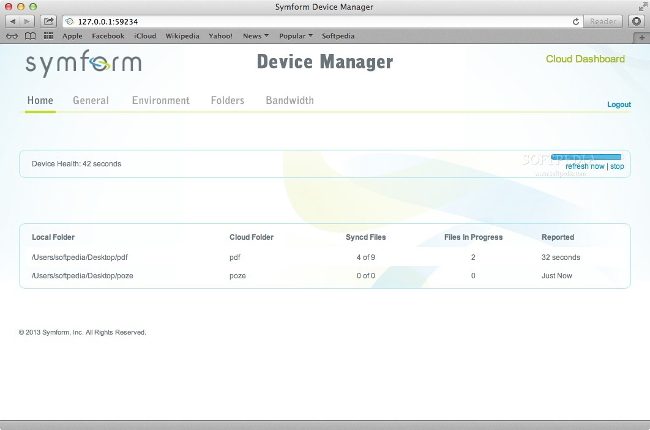Click the 0 of 0 synced files value
Image resolution: width=650 pixels, height=430 pixels.
(365, 275)
